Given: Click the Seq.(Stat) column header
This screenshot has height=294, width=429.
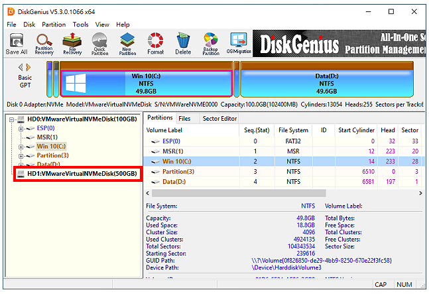Looking at the screenshot, I should click(257, 130).
